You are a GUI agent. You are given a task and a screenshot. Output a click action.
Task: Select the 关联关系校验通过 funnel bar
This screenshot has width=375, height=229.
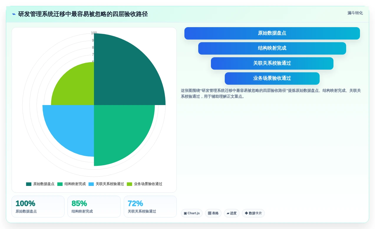click(x=272, y=63)
